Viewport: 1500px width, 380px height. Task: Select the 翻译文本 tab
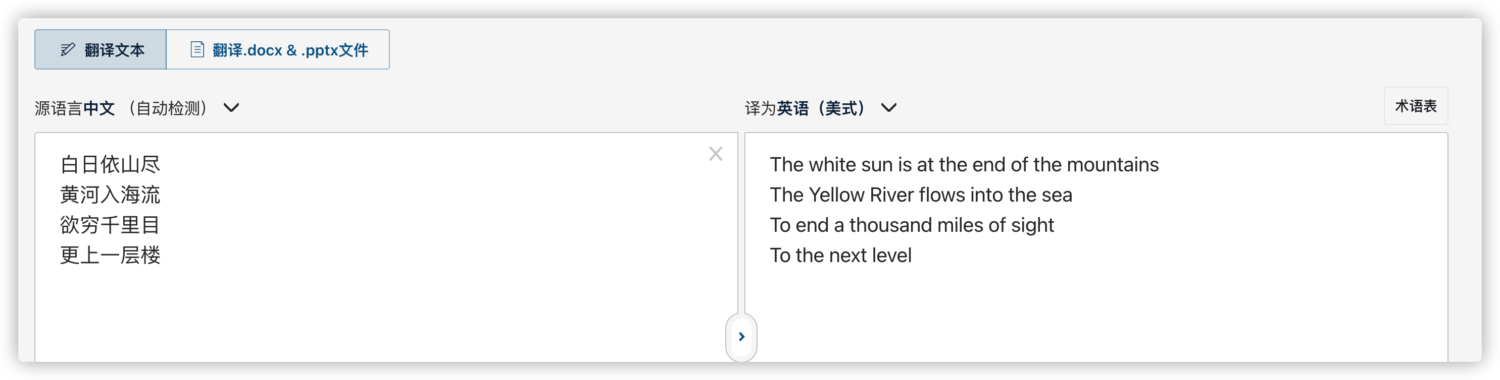[101, 49]
